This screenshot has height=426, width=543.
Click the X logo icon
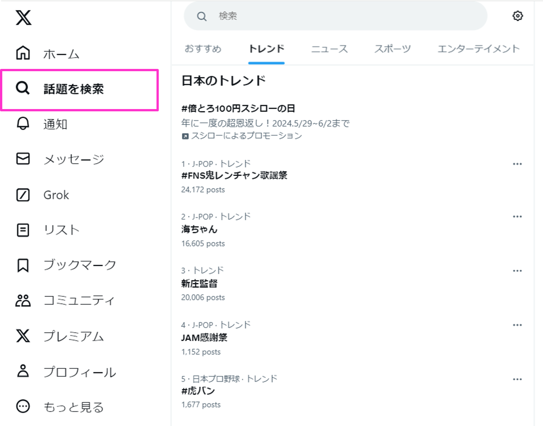[x=23, y=17]
